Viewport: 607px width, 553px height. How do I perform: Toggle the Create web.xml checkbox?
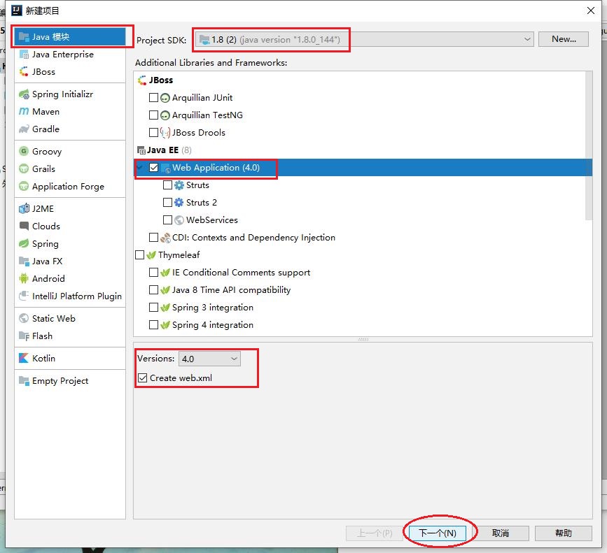(142, 378)
